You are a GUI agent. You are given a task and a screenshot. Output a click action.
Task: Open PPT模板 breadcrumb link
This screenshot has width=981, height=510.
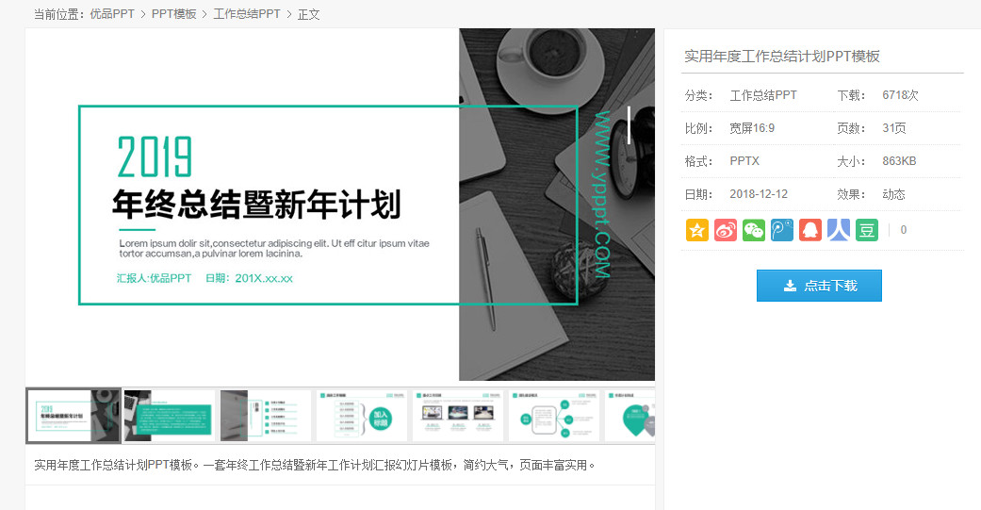(174, 14)
